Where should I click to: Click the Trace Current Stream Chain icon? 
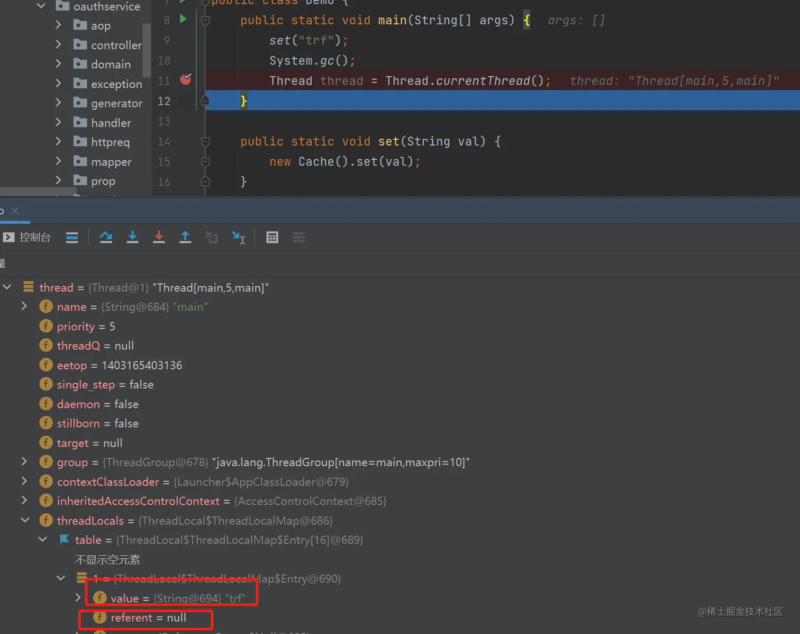pyautogui.click(x=299, y=238)
